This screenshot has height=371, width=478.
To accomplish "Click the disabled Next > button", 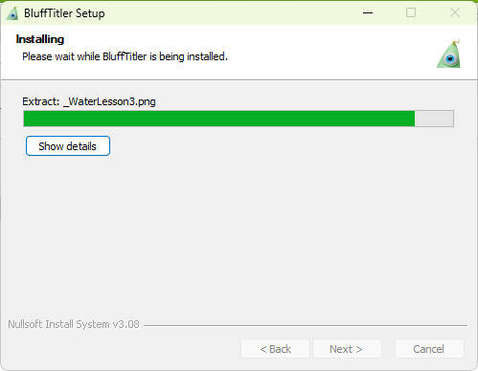I will click(x=347, y=349).
